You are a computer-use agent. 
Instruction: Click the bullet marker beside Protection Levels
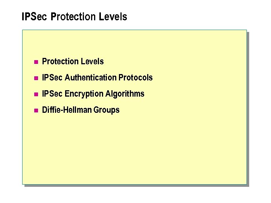click(36, 62)
